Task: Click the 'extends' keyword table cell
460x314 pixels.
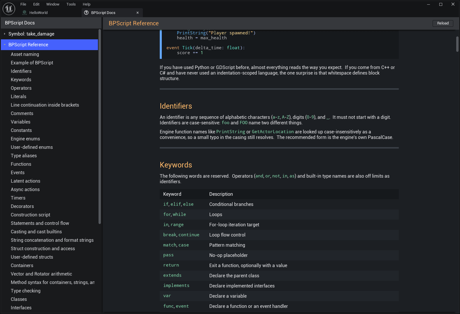Action: coord(172,275)
